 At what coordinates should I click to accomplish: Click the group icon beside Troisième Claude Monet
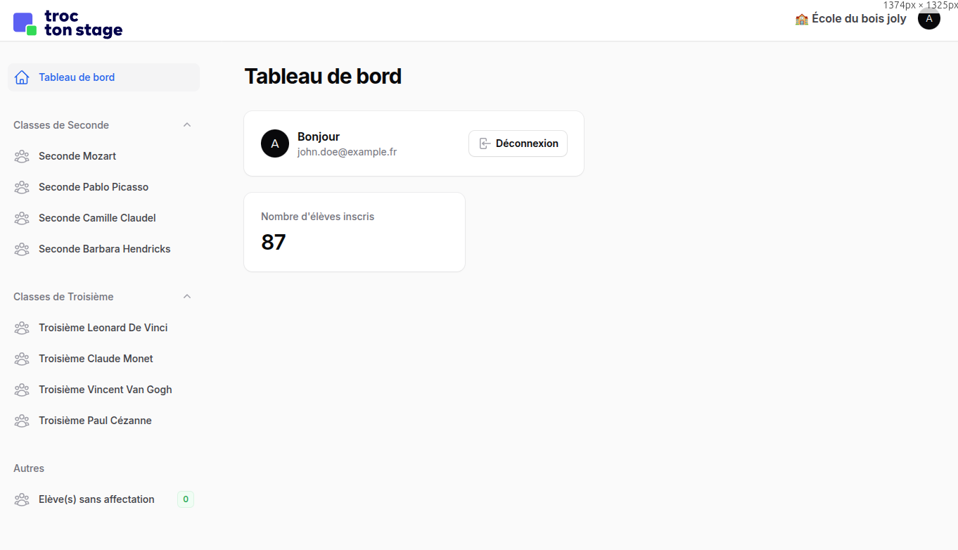click(22, 359)
